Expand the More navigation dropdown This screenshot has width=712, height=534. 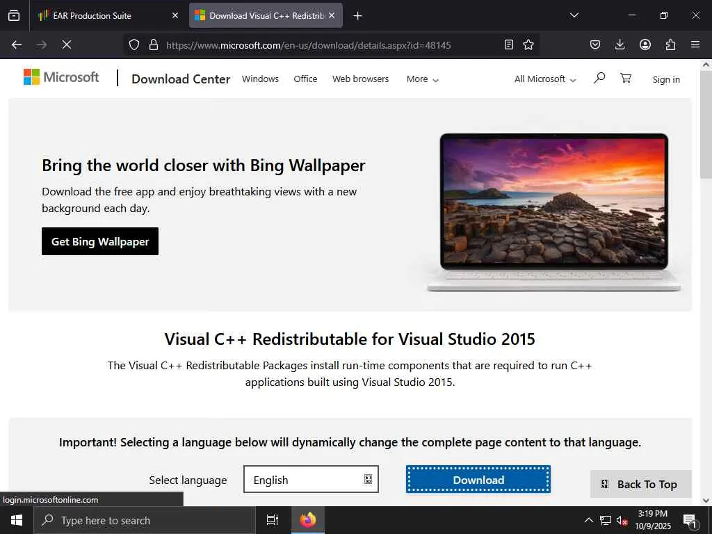pos(422,79)
